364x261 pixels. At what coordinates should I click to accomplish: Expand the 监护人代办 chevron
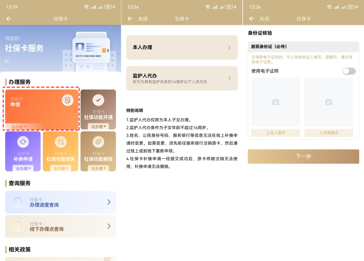pos(230,78)
